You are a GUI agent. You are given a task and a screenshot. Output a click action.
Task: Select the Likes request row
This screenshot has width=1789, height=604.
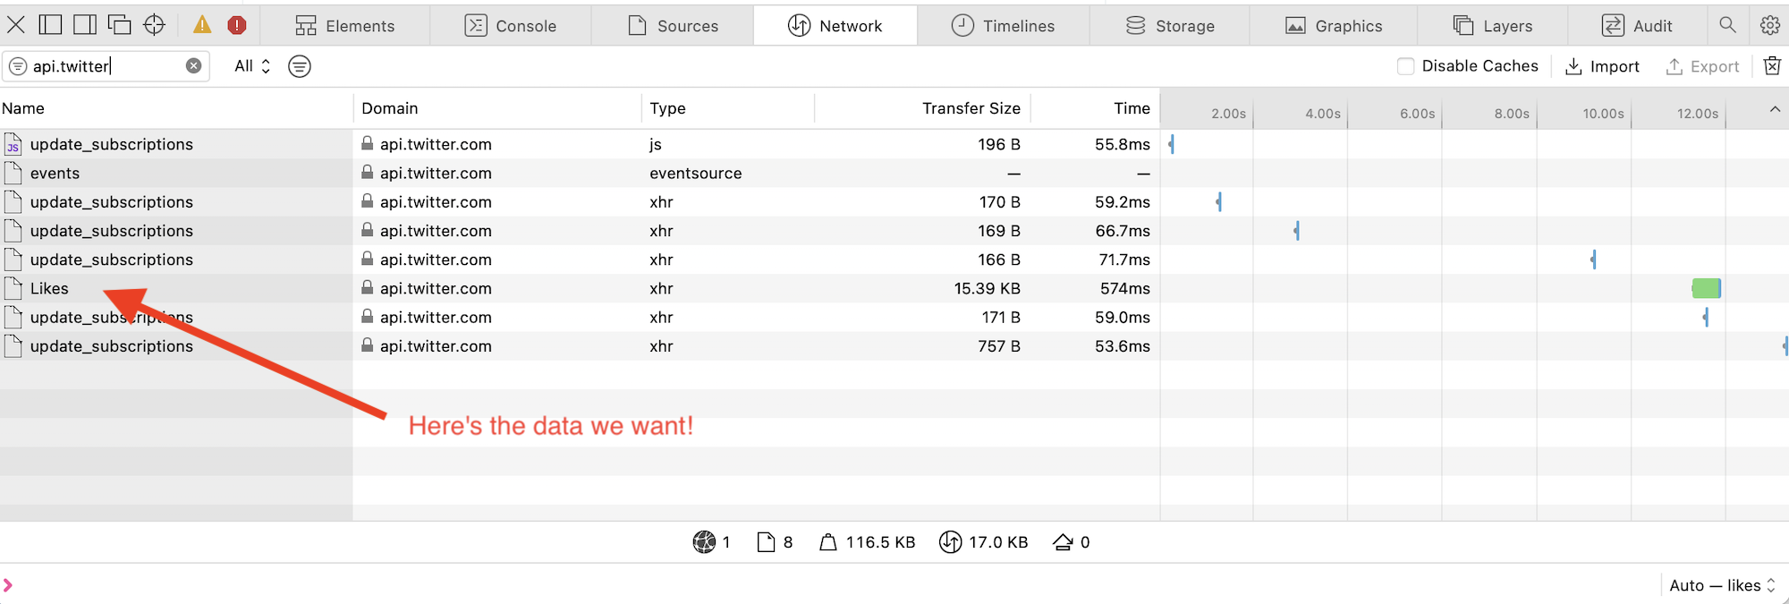click(x=50, y=288)
